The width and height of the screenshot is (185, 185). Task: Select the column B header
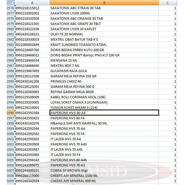click(104, 2)
